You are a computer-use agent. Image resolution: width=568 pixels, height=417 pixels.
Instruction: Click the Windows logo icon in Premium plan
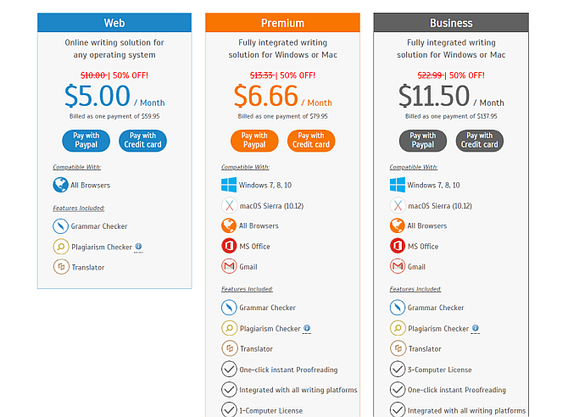click(x=229, y=185)
